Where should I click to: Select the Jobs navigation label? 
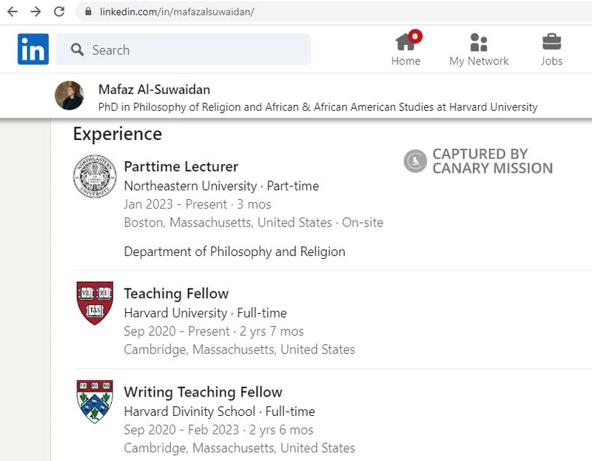pyautogui.click(x=551, y=61)
